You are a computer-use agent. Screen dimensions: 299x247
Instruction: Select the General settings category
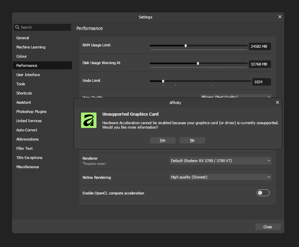pos(23,38)
